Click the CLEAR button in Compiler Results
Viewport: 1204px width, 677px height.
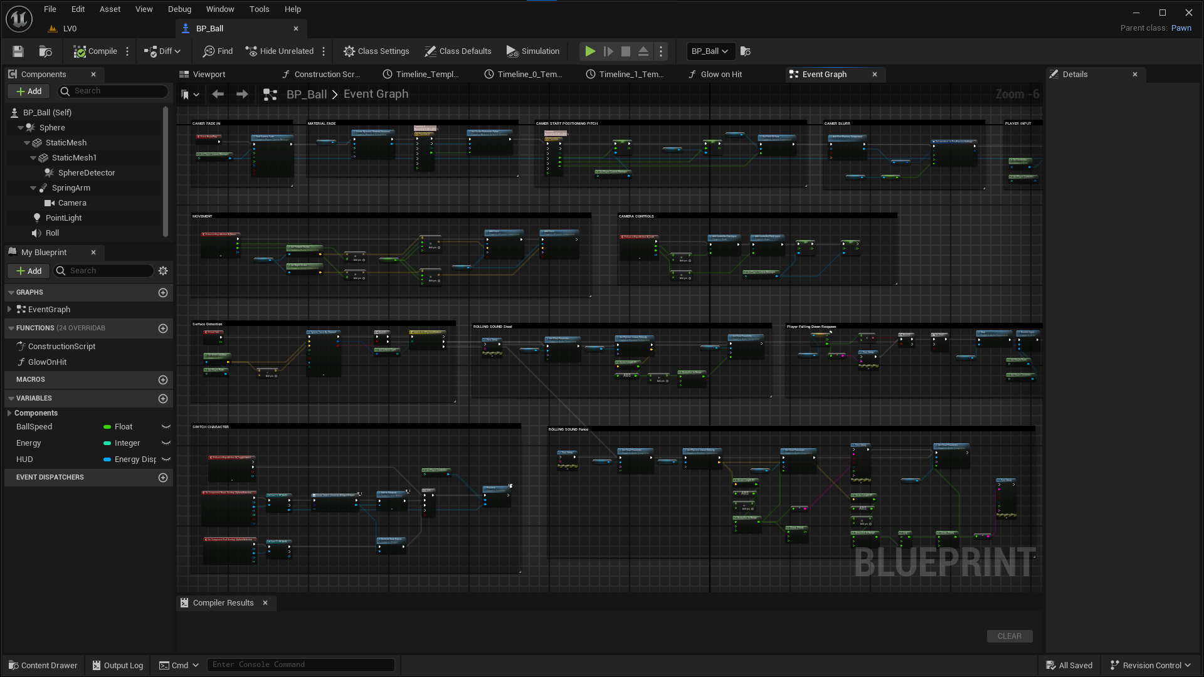(x=1009, y=636)
